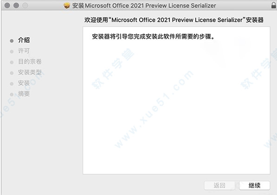The width and height of the screenshot is (277, 195).
Task: Click the bullet dot beside 介绍
Action: click(x=12, y=41)
